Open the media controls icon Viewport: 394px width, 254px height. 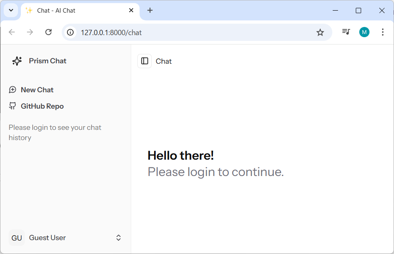(x=346, y=32)
